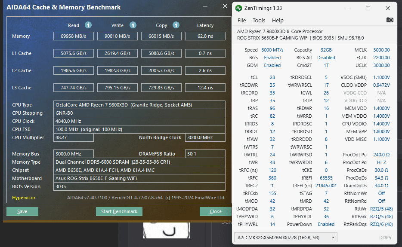Click the tPHYRDL value 36
Image resolution: width=402 pixels, height=247 pixels.
tap(326, 217)
